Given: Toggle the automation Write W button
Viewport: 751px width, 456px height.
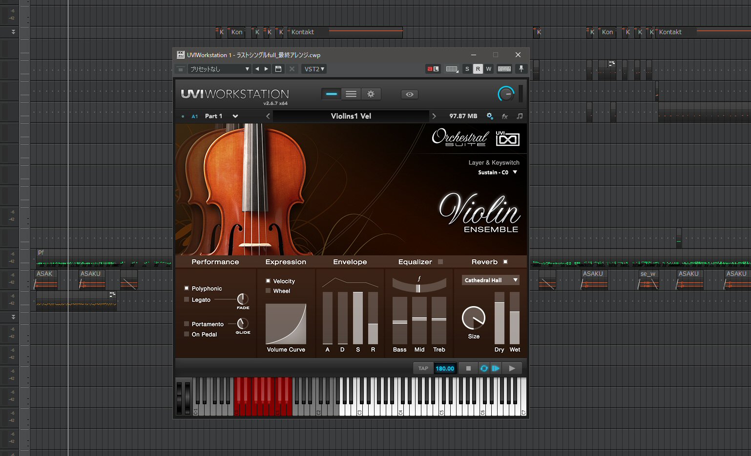Looking at the screenshot, I should pos(489,69).
